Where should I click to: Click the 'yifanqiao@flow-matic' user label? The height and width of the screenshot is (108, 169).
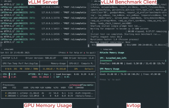click(81, 85)
